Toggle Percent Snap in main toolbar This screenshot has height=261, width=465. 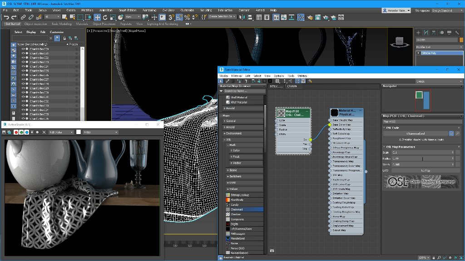coord(187,18)
